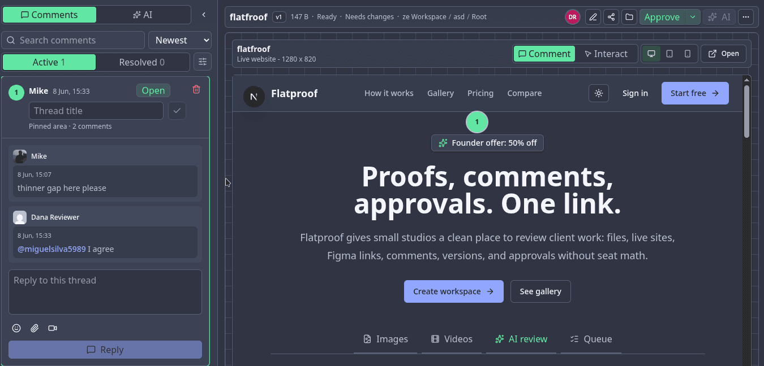Image resolution: width=764 pixels, height=366 pixels.
Task: Toggle the Open thread status badge
Action: pyautogui.click(x=153, y=90)
